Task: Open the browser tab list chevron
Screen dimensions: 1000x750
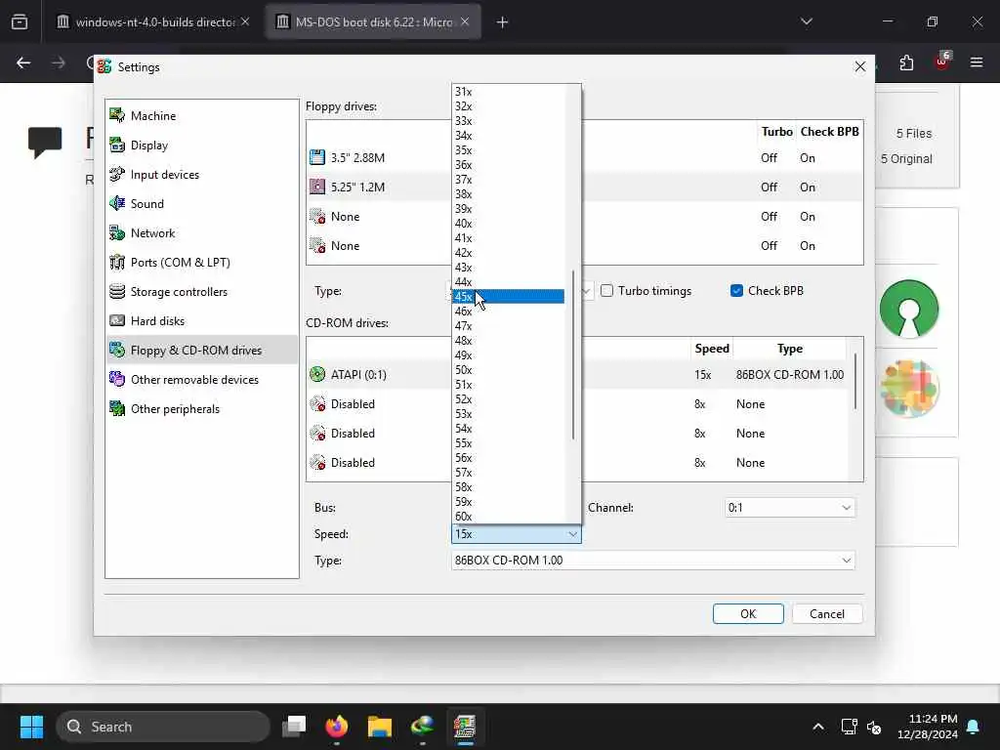Action: coord(807,21)
